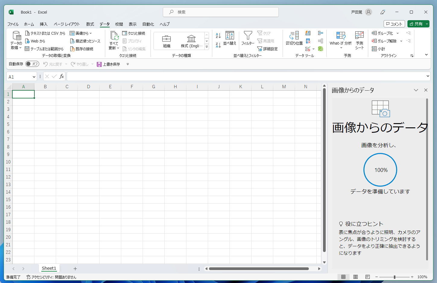Open What-If 分析 menu
Viewport: 437px width, 283px height.
point(341,40)
